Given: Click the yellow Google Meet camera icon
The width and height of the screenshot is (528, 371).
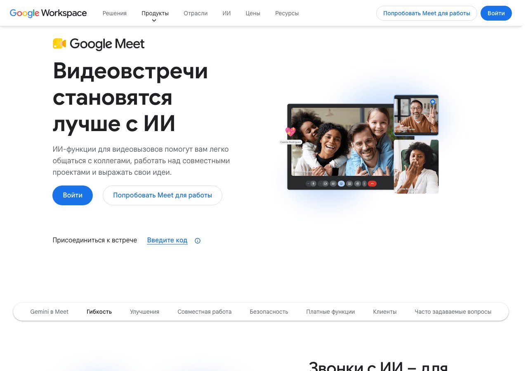Looking at the screenshot, I should [59, 44].
